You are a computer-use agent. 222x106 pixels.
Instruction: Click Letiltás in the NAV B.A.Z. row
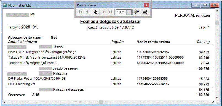click(116, 52)
